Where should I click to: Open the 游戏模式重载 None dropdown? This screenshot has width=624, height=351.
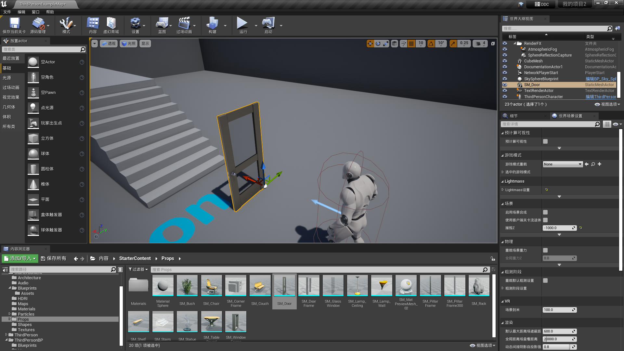(x=563, y=164)
